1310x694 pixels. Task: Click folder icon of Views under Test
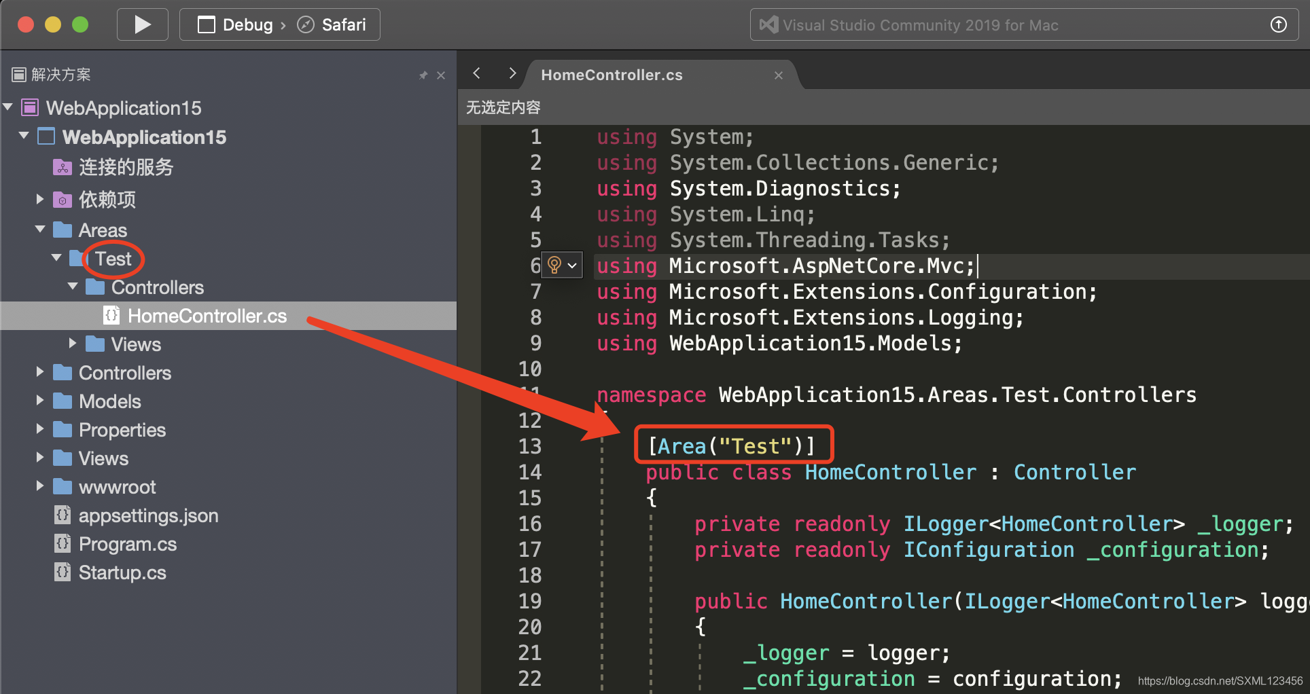[95, 344]
